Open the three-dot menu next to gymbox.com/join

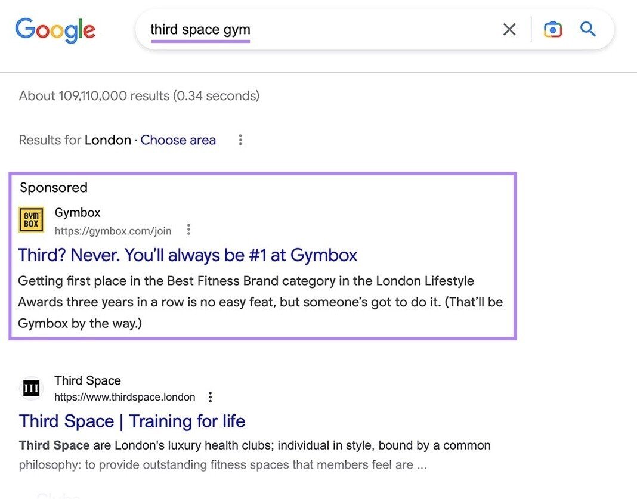188,229
